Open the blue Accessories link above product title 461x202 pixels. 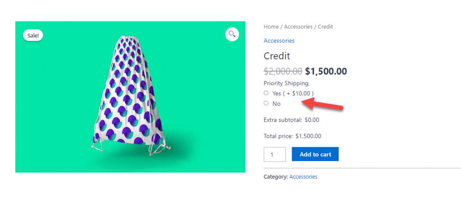[279, 40]
